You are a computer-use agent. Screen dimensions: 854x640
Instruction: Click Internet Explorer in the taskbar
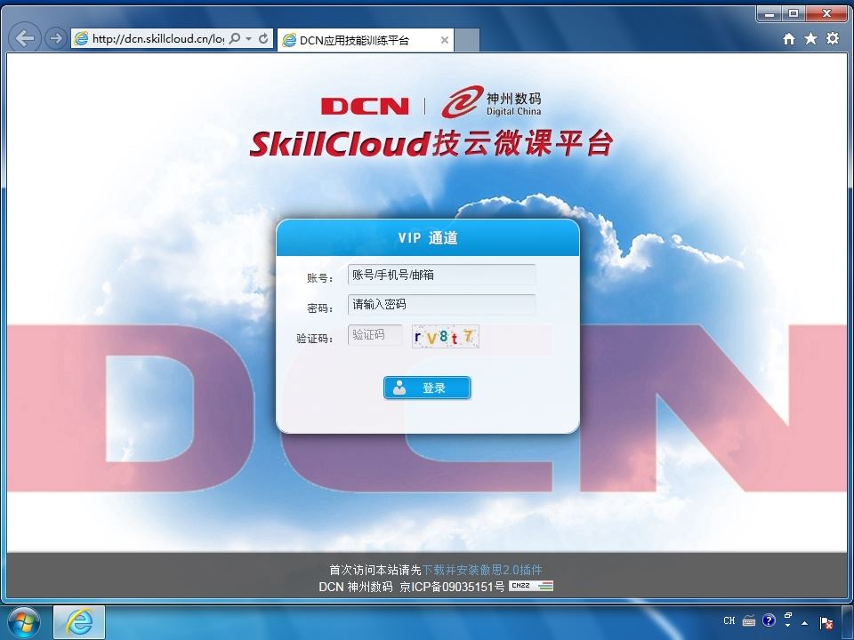(79, 622)
